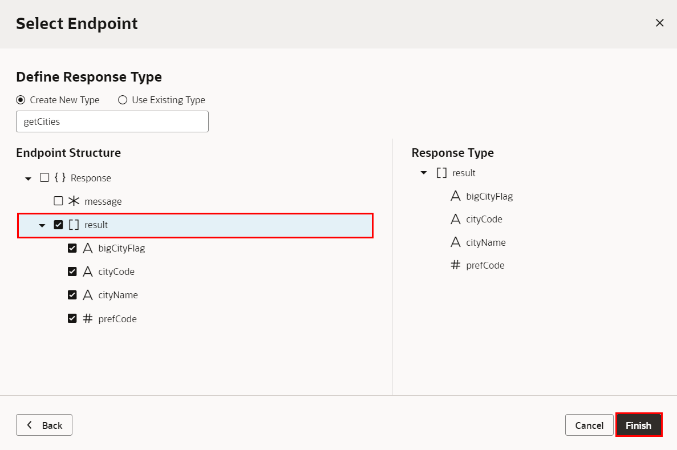Viewport: 677px width, 450px height.
Task: Collapse the result node in Response Type
Action: [423, 173]
